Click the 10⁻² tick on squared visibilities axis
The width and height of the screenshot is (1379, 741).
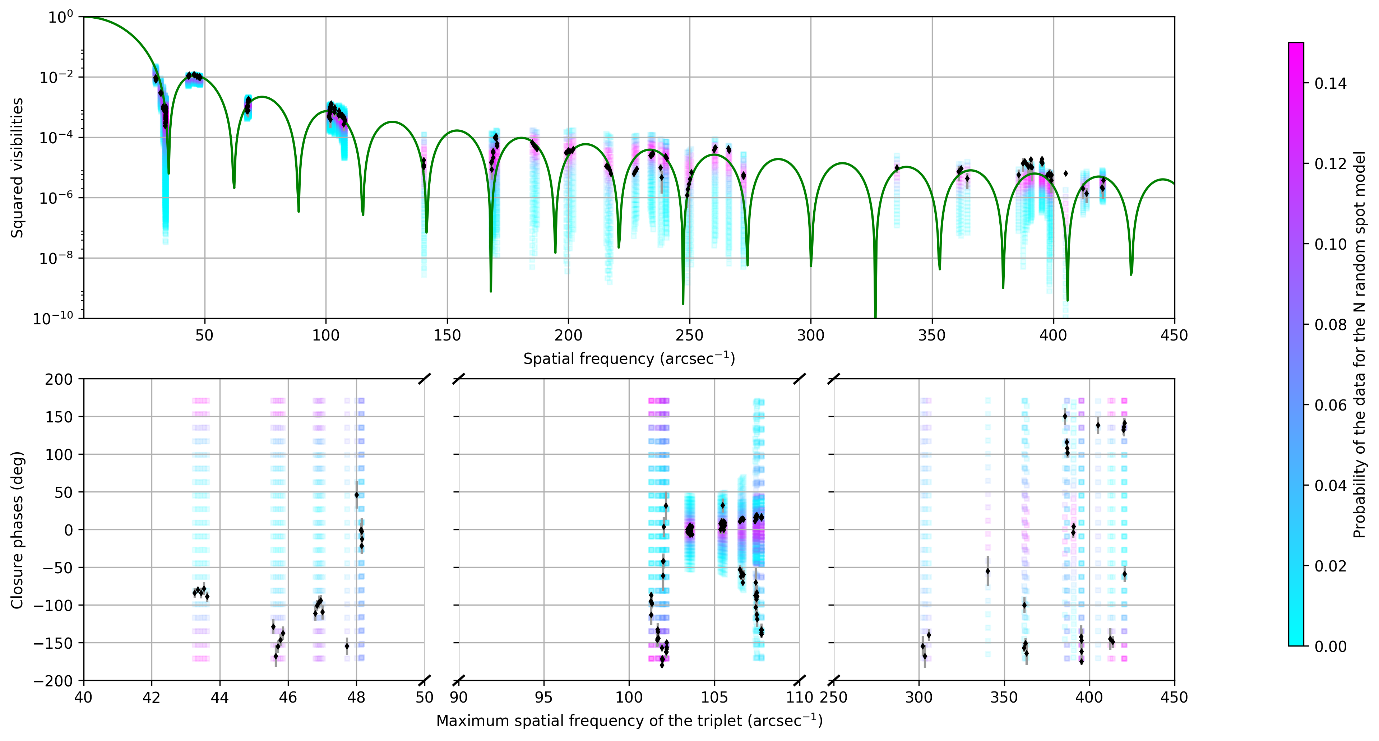tap(56, 78)
